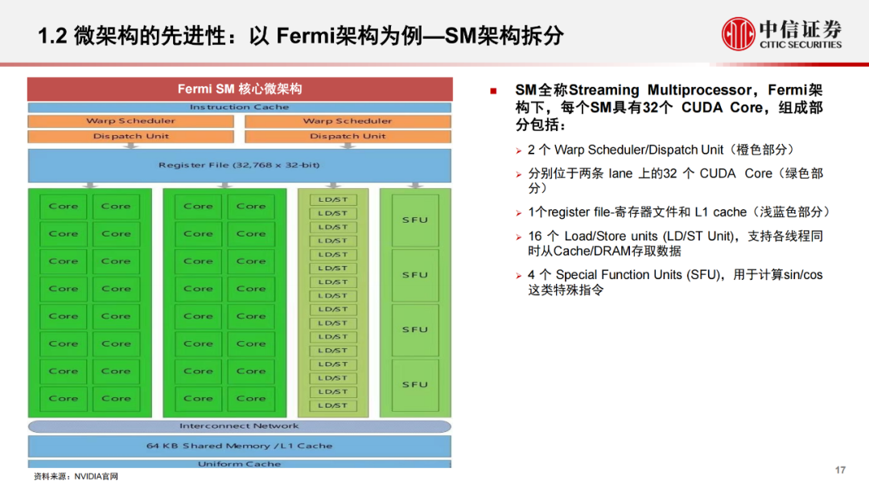
Task: Click the bullet about 2 个 Warp Scheduler/Dispatch Unit
Action: click(661, 150)
